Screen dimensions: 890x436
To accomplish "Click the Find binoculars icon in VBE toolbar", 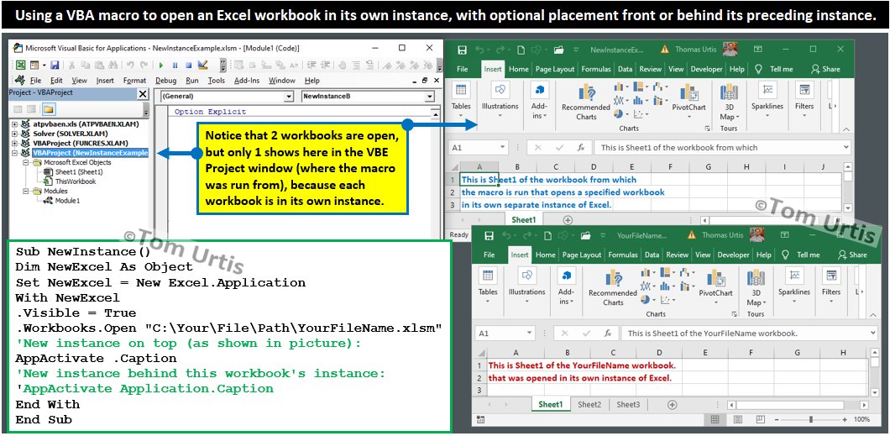I will click(113, 65).
